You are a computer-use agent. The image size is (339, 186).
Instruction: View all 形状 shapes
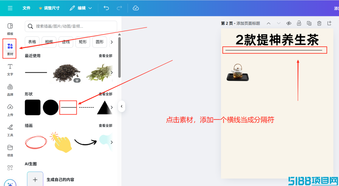105,94
